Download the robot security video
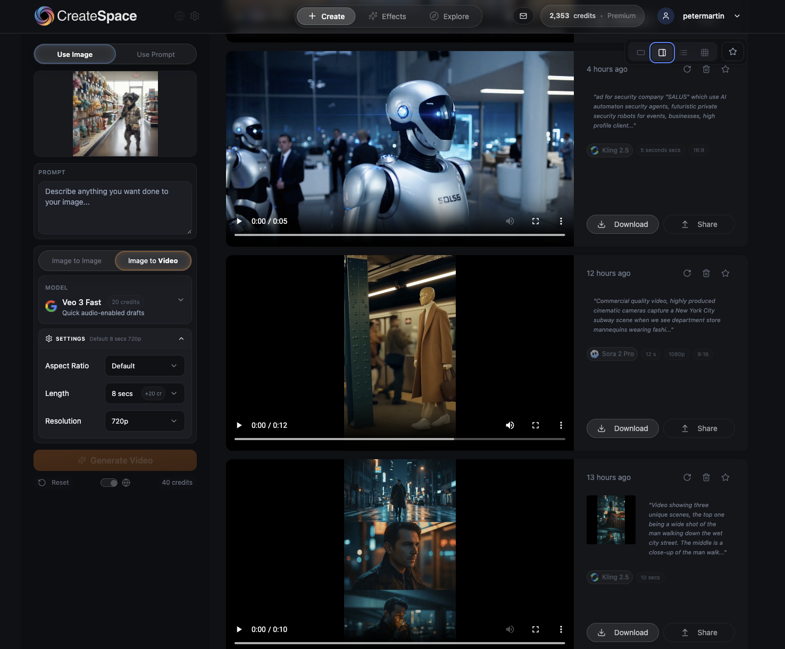The height and width of the screenshot is (649, 785). tap(623, 224)
